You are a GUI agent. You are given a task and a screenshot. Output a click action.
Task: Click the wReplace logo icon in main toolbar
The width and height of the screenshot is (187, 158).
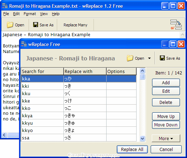point(176,25)
